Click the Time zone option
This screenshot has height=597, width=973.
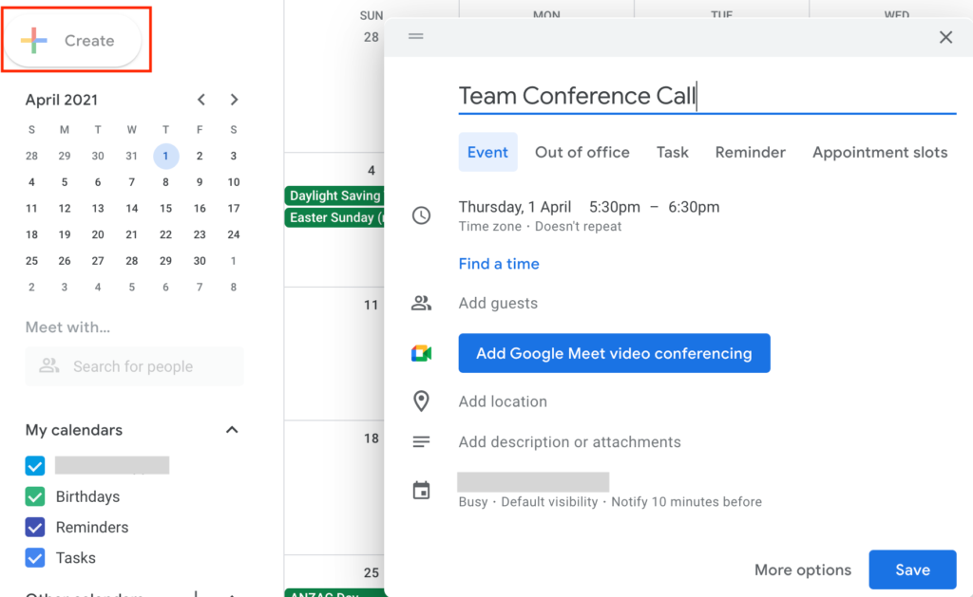pyautogui.click(x=489, y=226)
